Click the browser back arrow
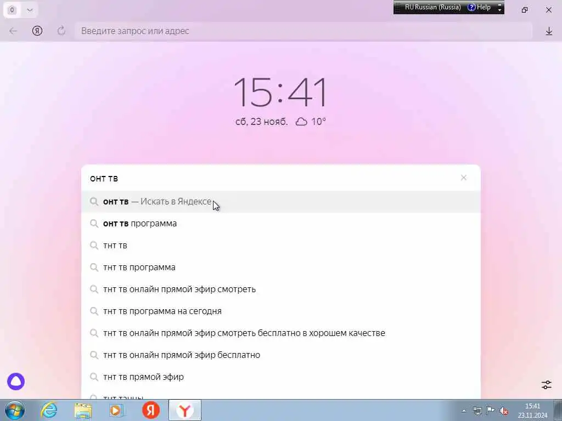 13,31
